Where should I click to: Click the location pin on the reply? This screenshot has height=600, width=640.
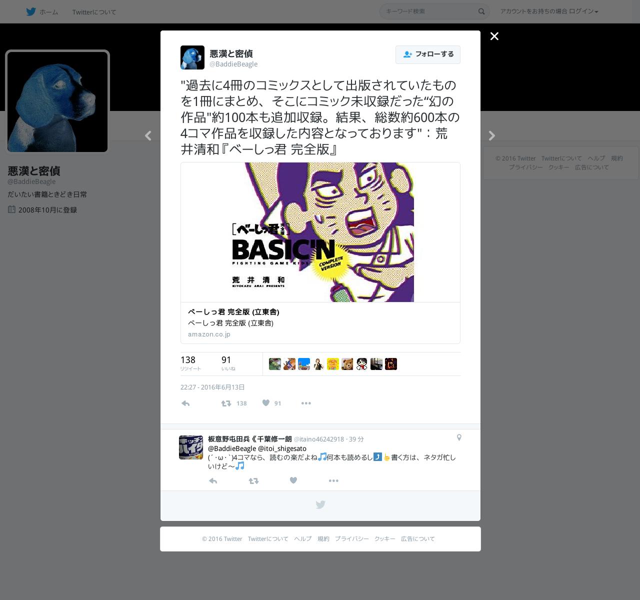[459, 437]
